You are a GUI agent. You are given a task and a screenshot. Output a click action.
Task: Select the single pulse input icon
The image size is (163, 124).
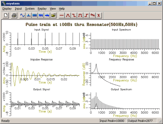[x=29, y=15]
